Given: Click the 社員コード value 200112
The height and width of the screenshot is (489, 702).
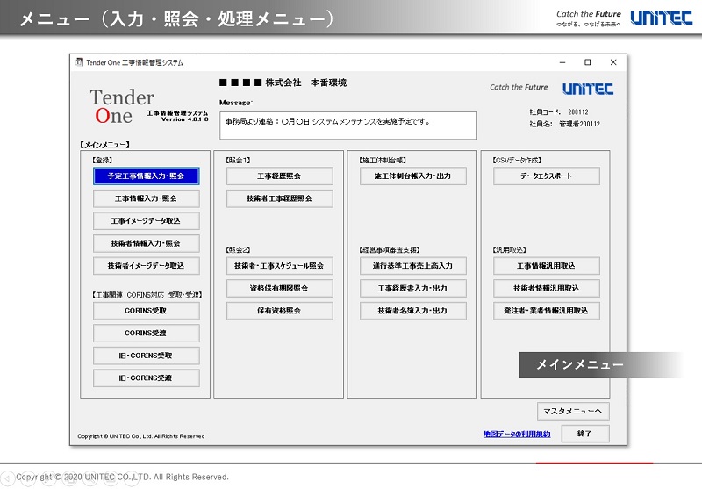Looking at the screenshot, I should [578, 112].
